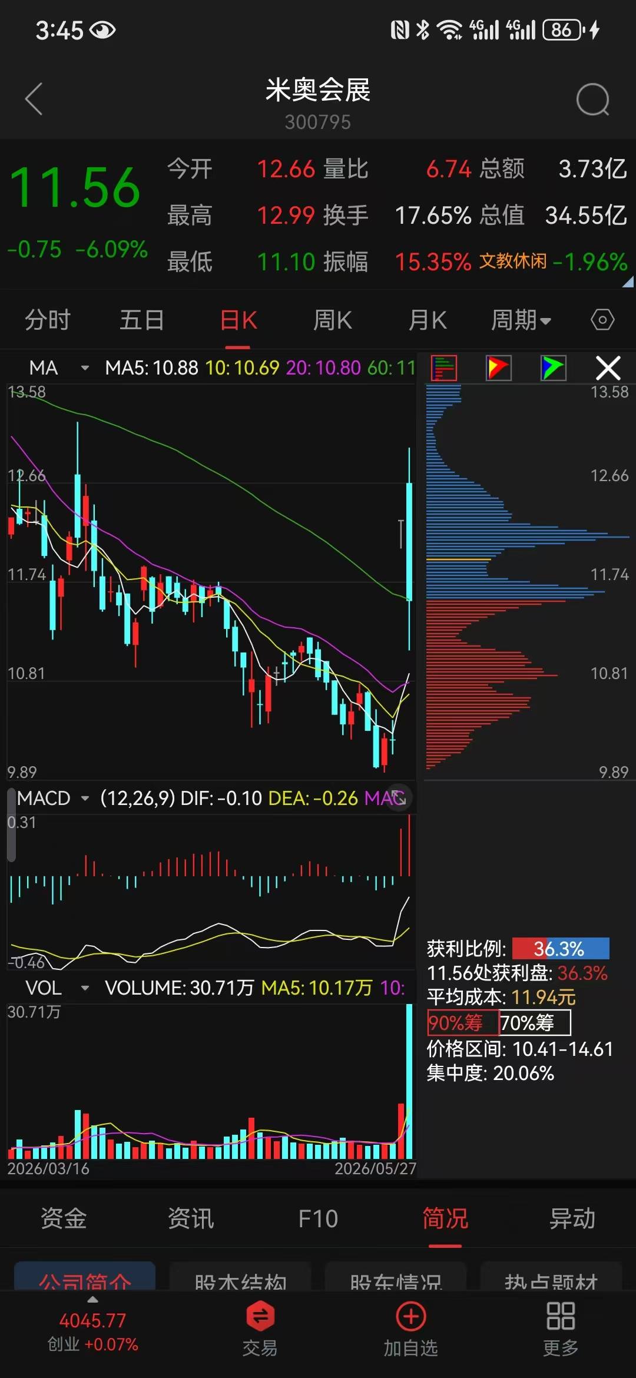Screen dimensions: 636x1378
Task: Switch to 五日 chart tab
Action: (142, 320)
